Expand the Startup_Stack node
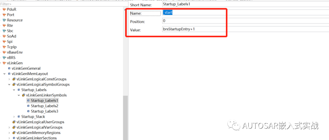The width and height of the screenshot is (329, 140). pos(14,117)
